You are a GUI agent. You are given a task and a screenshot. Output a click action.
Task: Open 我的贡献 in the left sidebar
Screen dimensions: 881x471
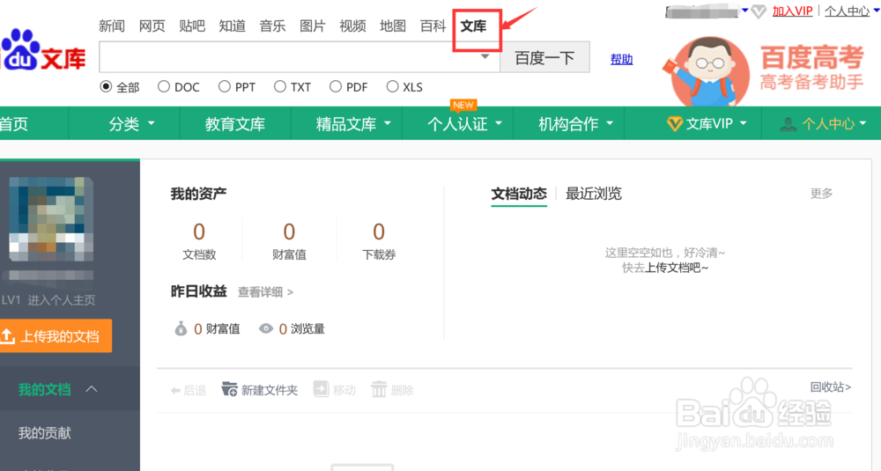pyautogui.click(x=44, y=433)
